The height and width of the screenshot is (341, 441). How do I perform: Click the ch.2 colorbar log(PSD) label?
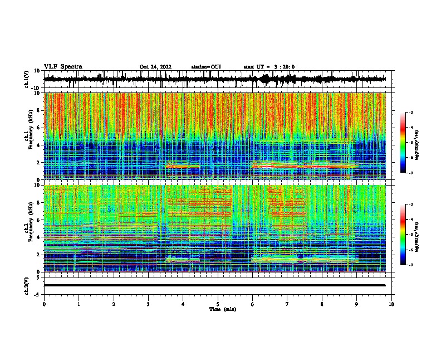(x=417, y=237)
